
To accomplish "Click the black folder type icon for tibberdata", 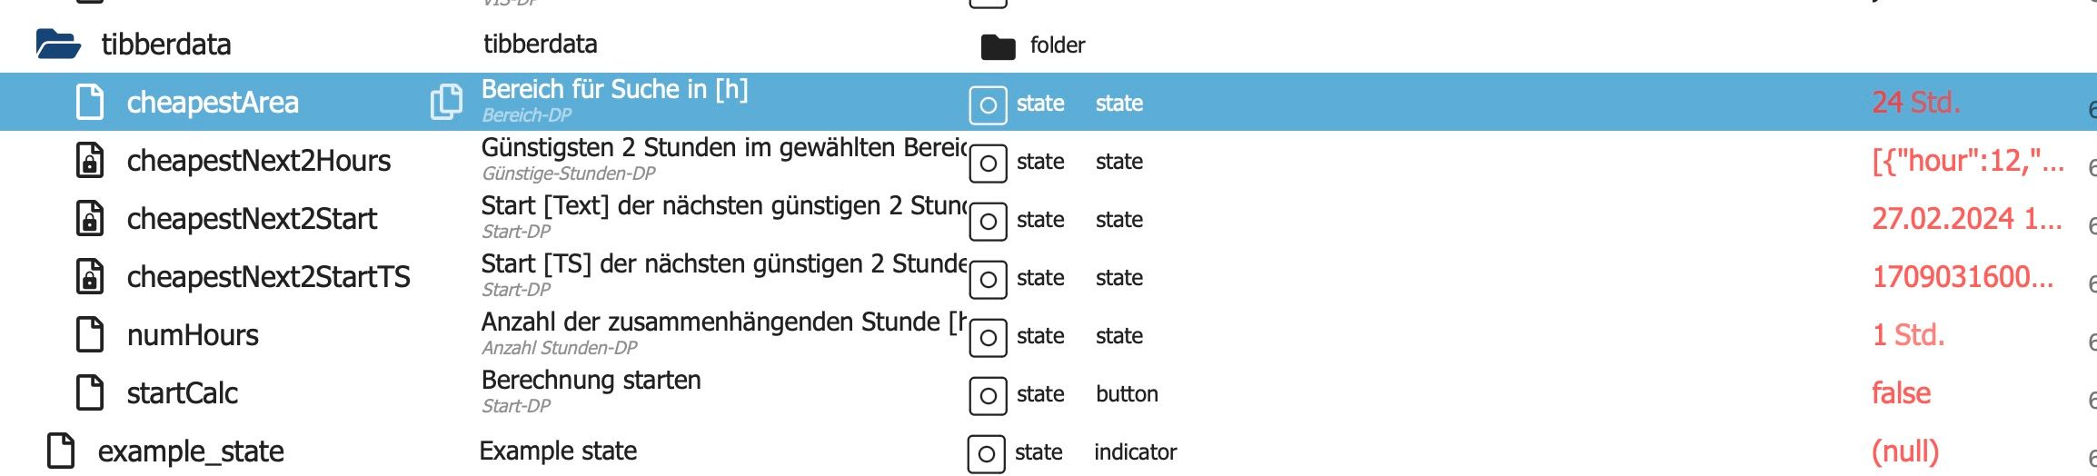I will 998,45.
